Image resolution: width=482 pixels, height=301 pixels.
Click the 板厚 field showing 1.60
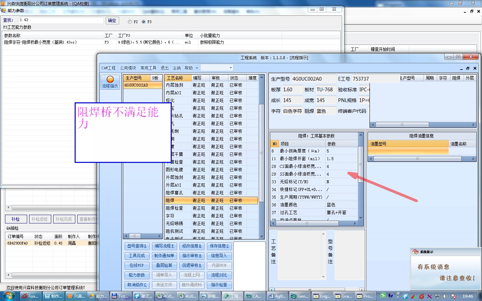click(292, 90)
